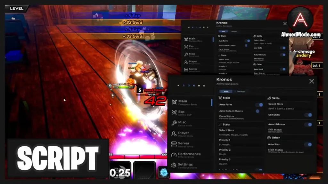The image size is (328, 184).
Task: Toggle Use Skills in the front Kronos window
Action: (x=308, y=115)
